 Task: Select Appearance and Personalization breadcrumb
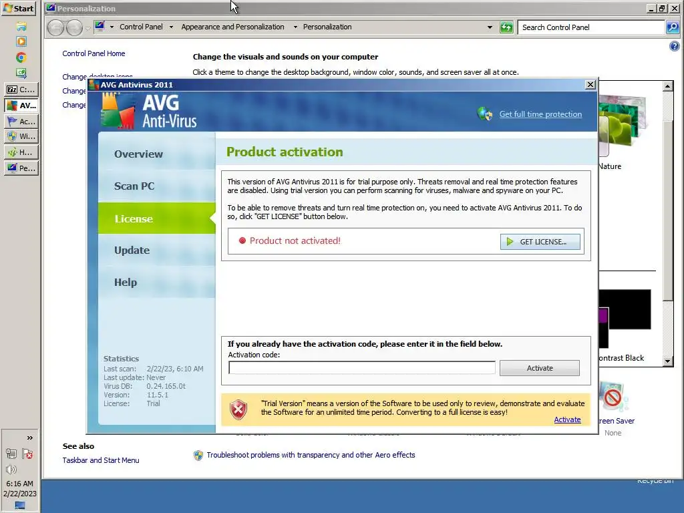(x=232, y=27)
